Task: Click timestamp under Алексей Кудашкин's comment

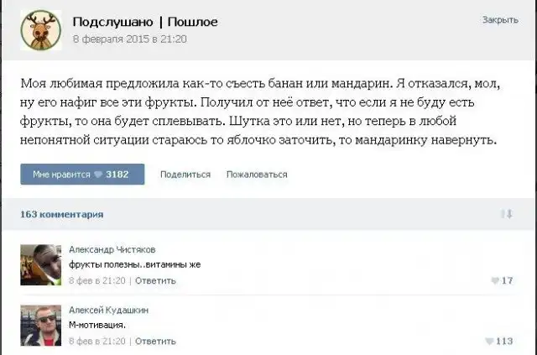Action: (x=96, y=342)
